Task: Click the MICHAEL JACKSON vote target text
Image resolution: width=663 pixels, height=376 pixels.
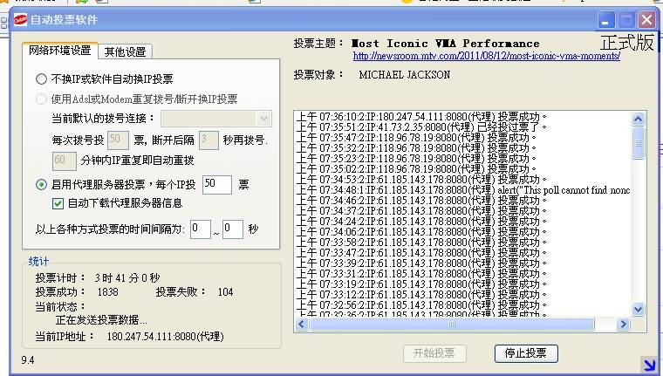Action: pos(405,75)
